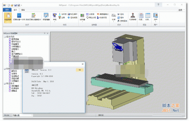189x121 pixels.
Task: Pin the IMSpost checklist panel
Action: coord(44,33)
